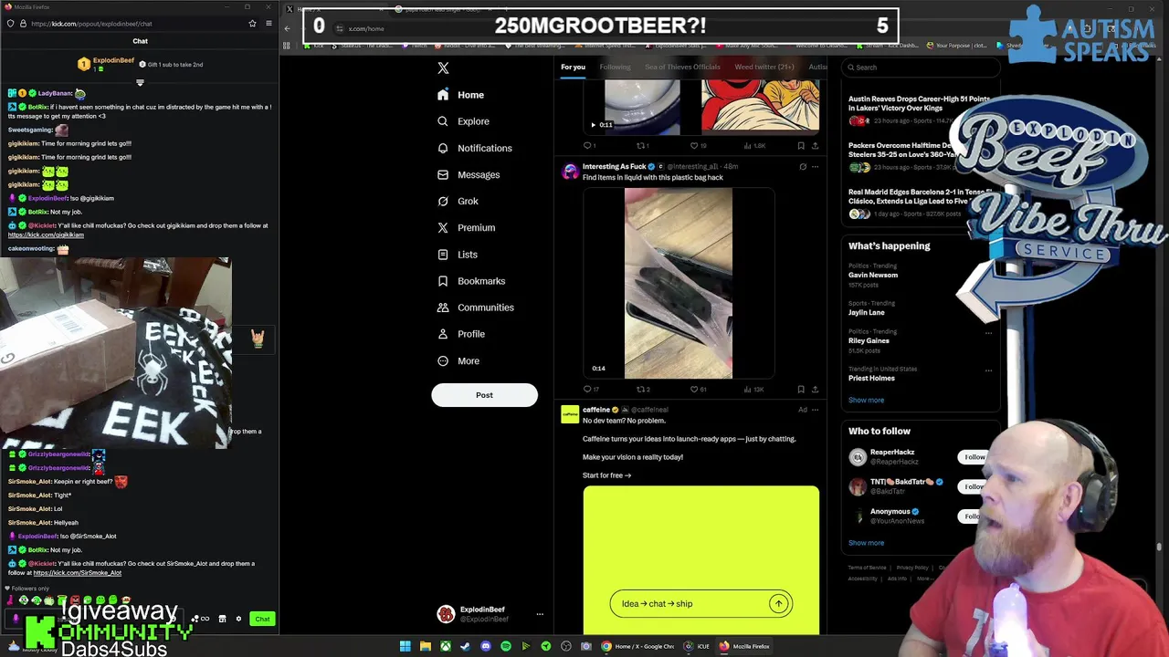Switch to Weed twitter (21+) tab
1169x657 pixels.
764,67
